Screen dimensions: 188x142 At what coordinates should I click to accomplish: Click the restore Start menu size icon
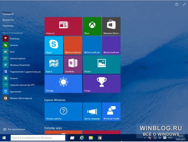tap(184, 4)
